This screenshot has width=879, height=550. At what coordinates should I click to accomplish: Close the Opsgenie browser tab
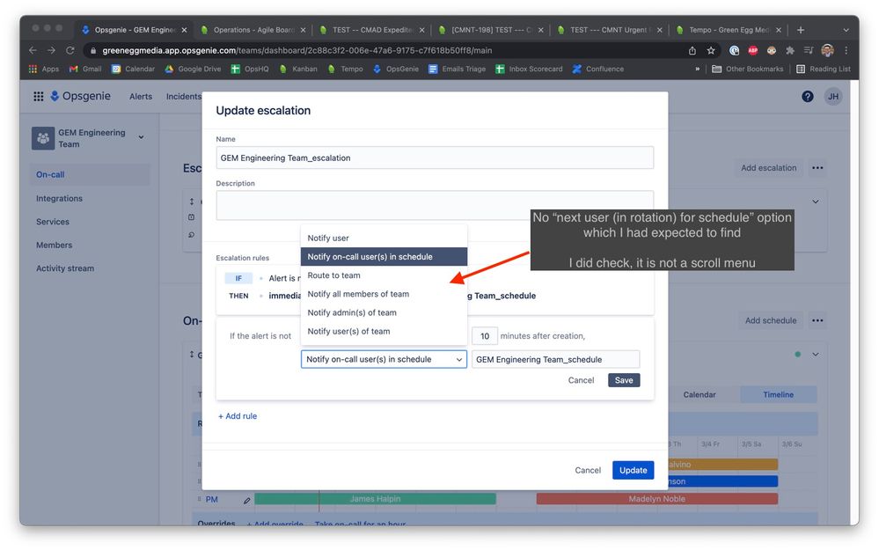(x=184, y=30)
